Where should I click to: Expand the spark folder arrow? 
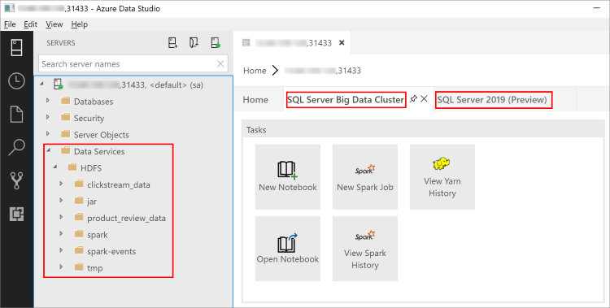click(61, 234)
